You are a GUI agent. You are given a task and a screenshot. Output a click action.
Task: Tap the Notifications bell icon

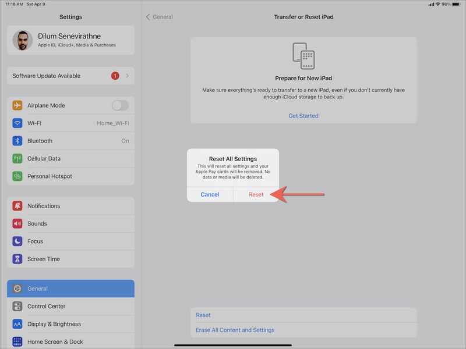click(x=17, y=206)
